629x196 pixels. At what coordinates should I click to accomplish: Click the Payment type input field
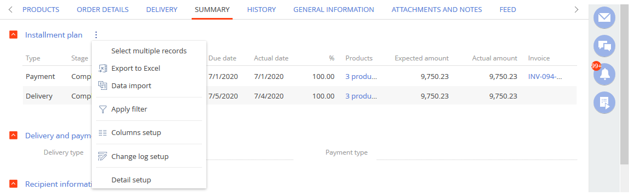[477, 152]
